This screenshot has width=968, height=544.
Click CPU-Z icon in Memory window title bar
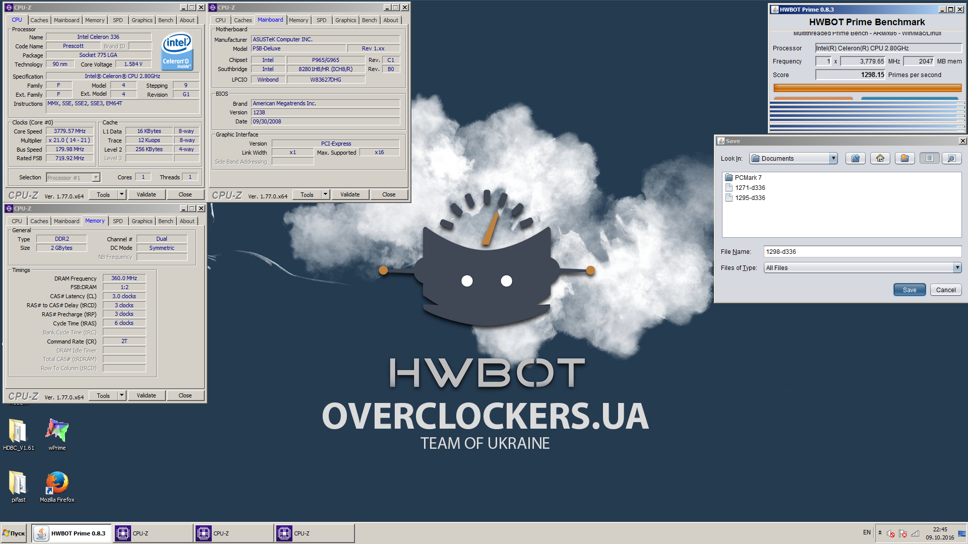(9, 209)
